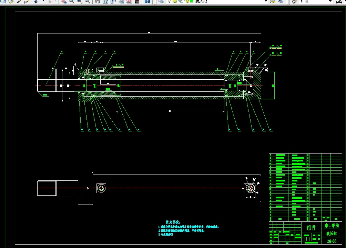Click the Help question mark icon
The height and width of the screenshot is (248, 346).
pos(147,1)
